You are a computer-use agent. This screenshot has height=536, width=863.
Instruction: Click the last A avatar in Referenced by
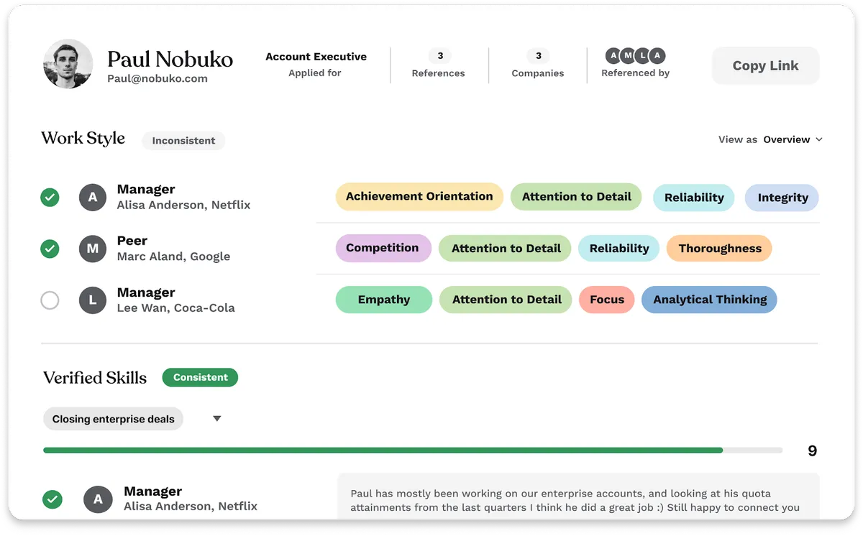coord(657,56)
